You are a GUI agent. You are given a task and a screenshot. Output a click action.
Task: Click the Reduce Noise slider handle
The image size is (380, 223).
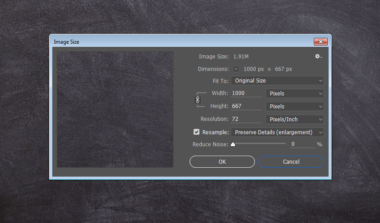(233, 145)
